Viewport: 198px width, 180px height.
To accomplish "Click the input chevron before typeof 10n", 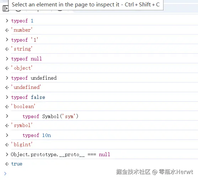I will coord(7,135).
